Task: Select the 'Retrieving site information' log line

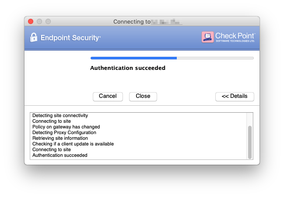Action: pos(60,138)
